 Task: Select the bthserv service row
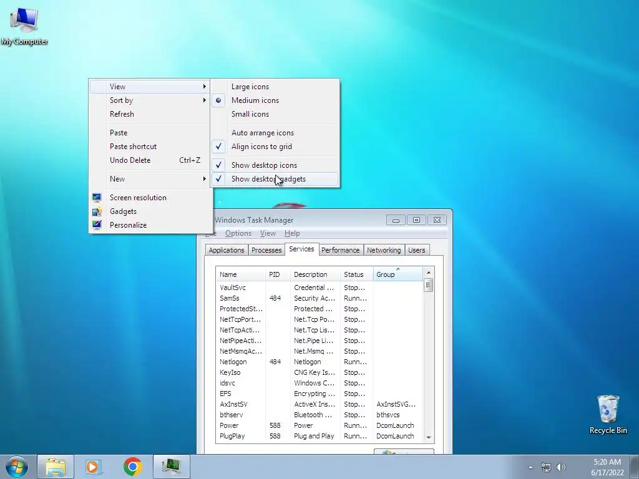coord(319,415)
